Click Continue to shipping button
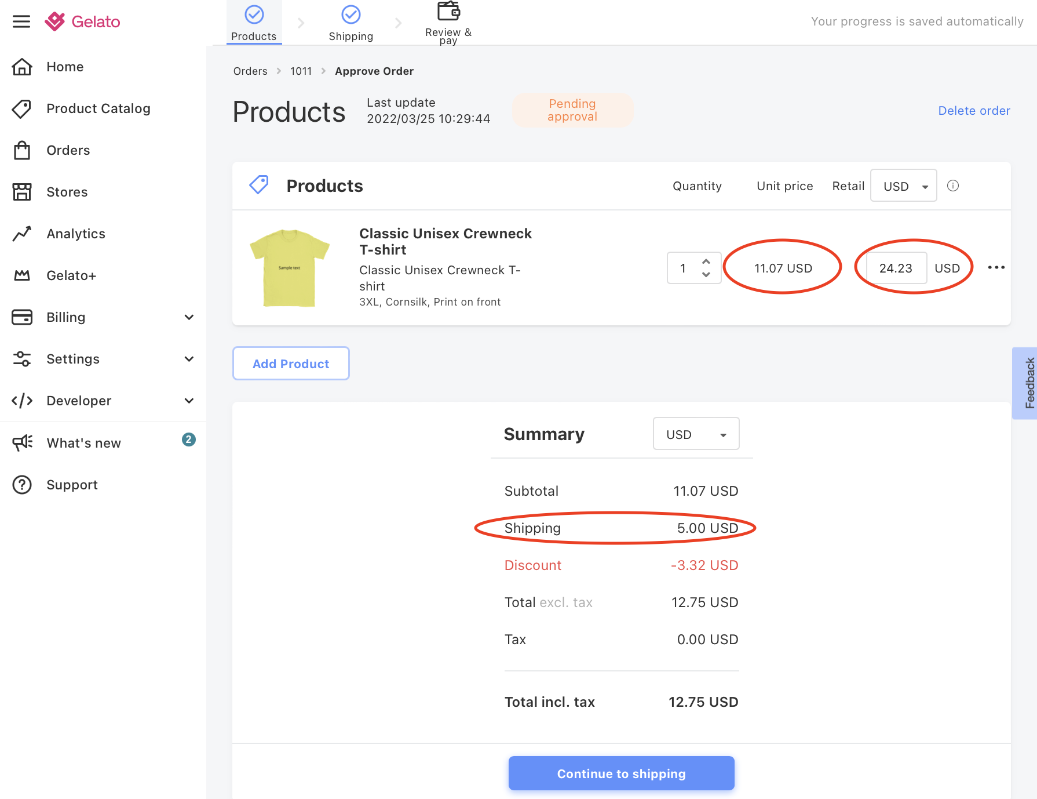 tap(622, 773)
